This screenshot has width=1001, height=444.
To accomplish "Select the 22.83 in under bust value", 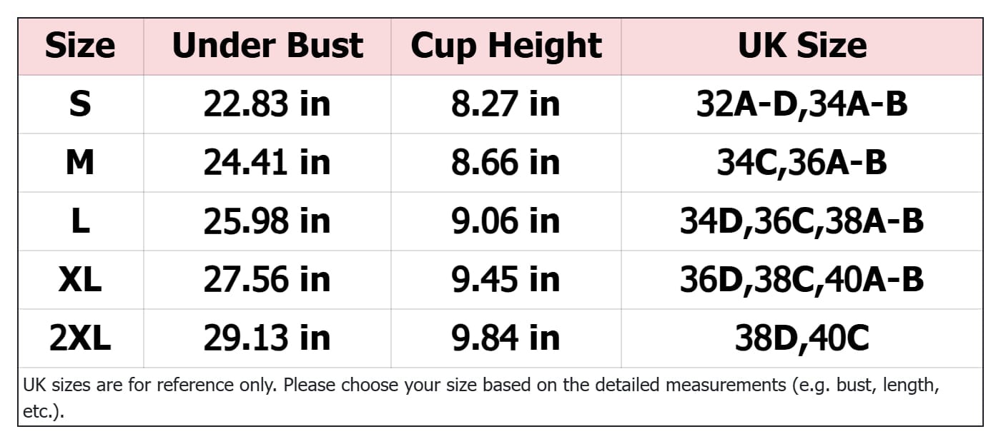I will (267, 104).
